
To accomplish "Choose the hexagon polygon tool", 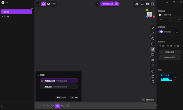I will pyautogui.click(x=153, y=44).
